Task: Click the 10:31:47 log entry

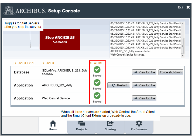Action: 145,23
